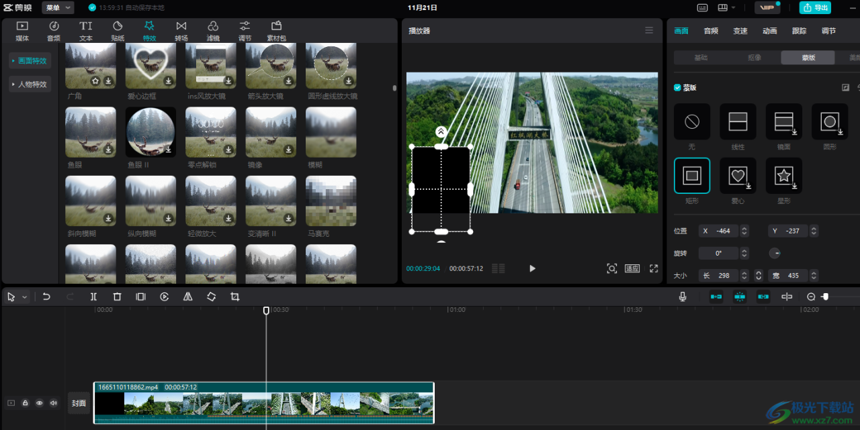860x430 pixels.
Task: Open the 音频 audio library tab
Action: pyautogui.click(x=54, y=31)
